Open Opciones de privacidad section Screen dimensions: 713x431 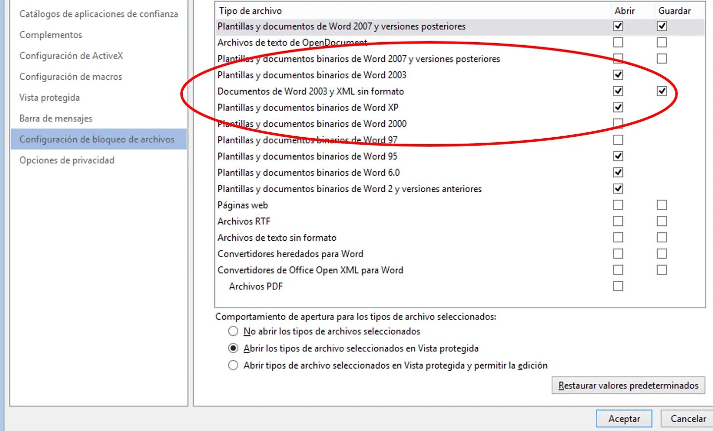click(66, 160)
